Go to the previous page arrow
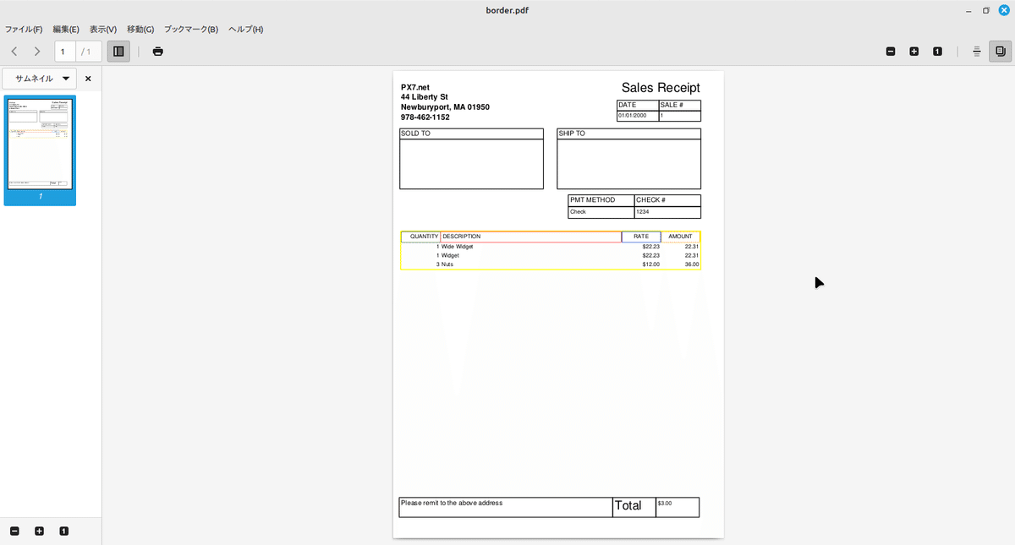The height and width of the screenshot is (545, 1015). point(14,51)
